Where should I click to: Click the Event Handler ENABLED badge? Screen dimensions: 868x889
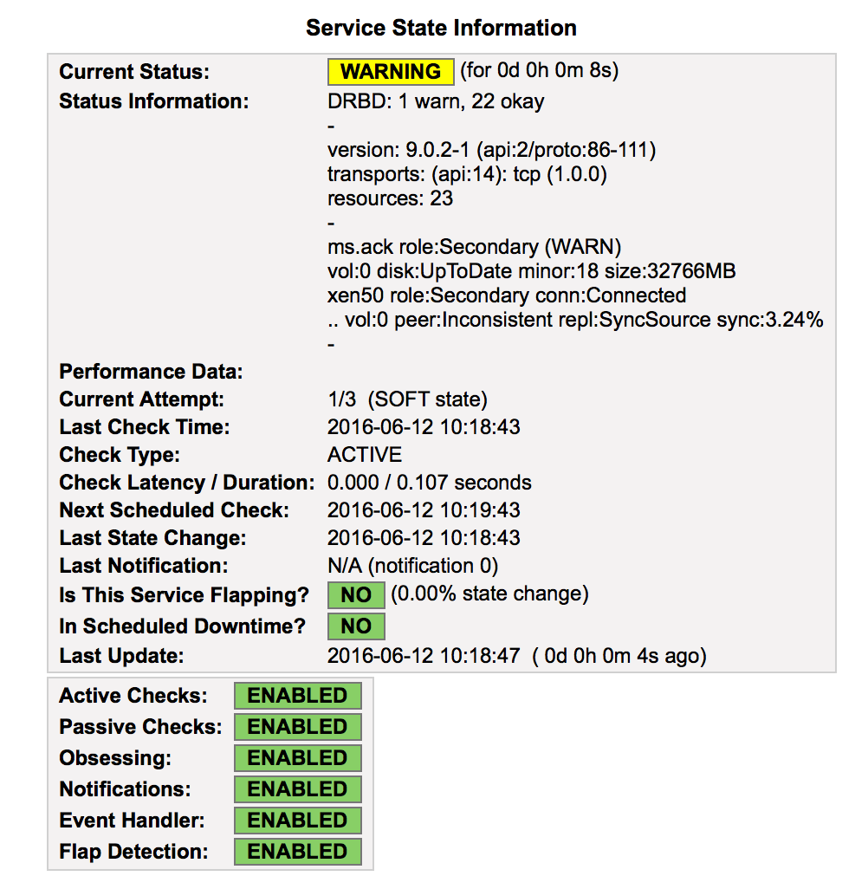point(298,821)
